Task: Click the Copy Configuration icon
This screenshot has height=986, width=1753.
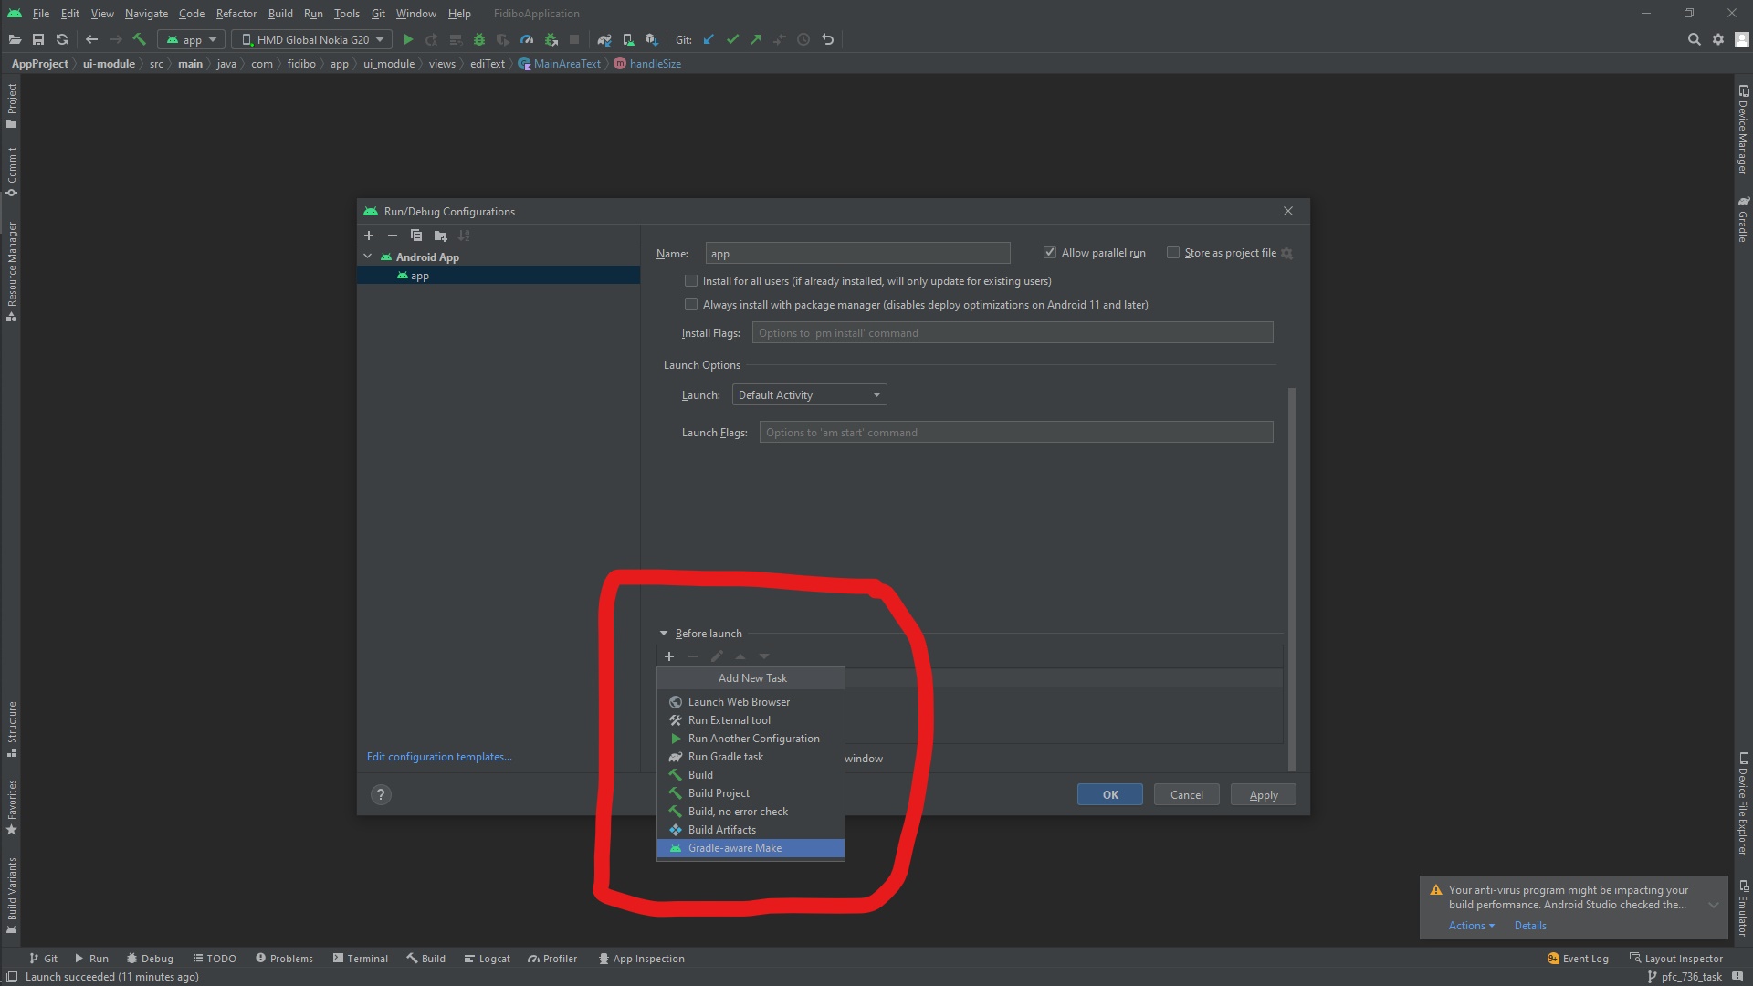Action: point(416,236)
